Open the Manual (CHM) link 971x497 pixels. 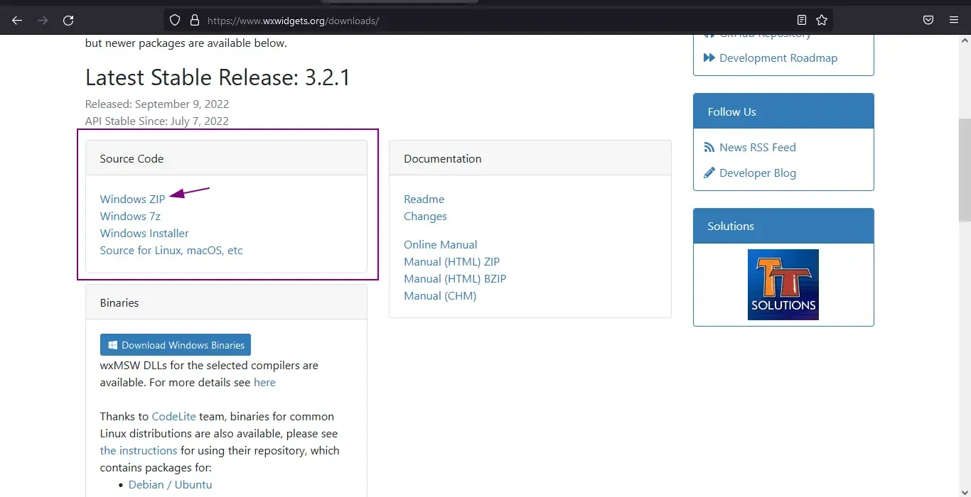point(440,296)
